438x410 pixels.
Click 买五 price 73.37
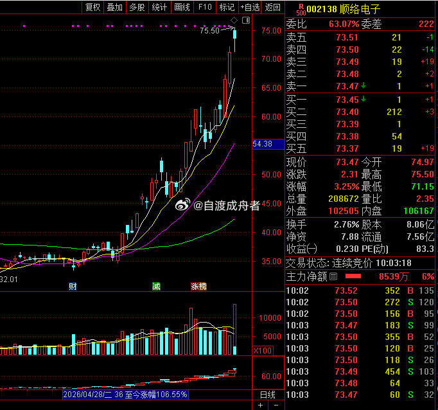tap(347, 148)
